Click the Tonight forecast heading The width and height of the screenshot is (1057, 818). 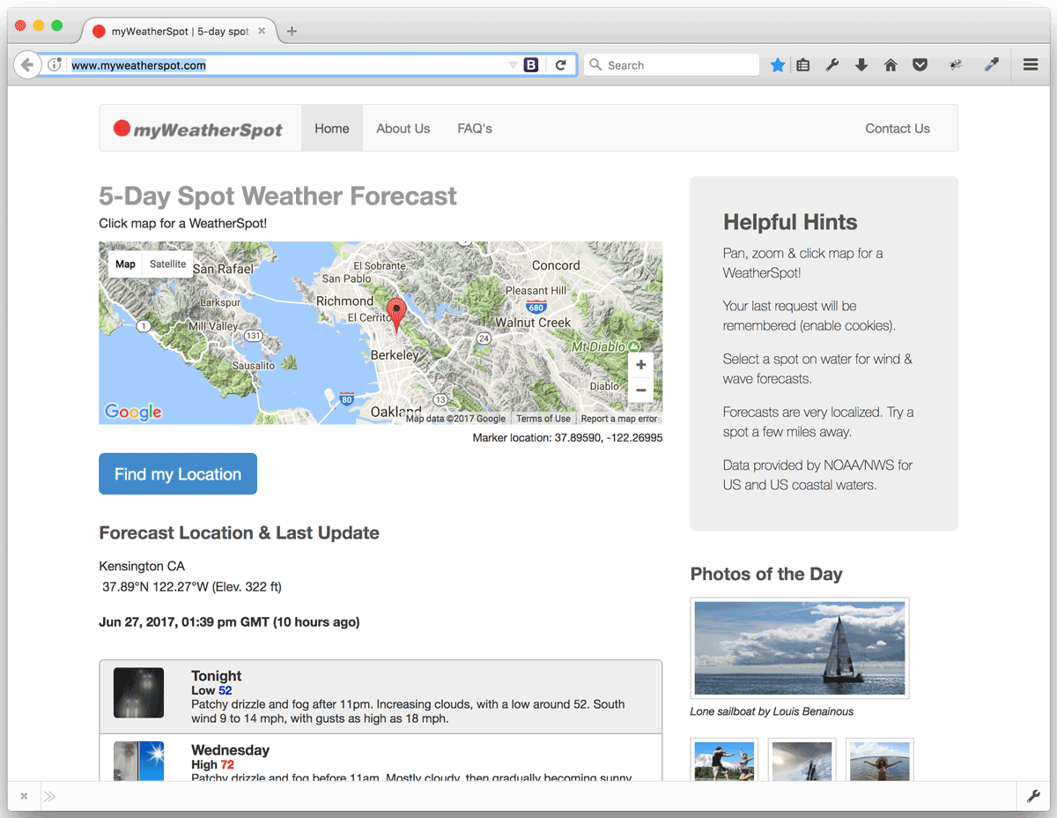pyautogui.click(x=217, y=676)
